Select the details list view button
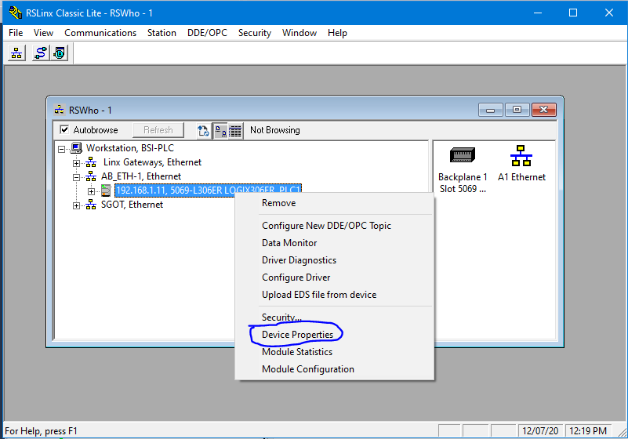The height and width of the screenshot is (439, 628). pyautogui.click(x=235, y=131)
